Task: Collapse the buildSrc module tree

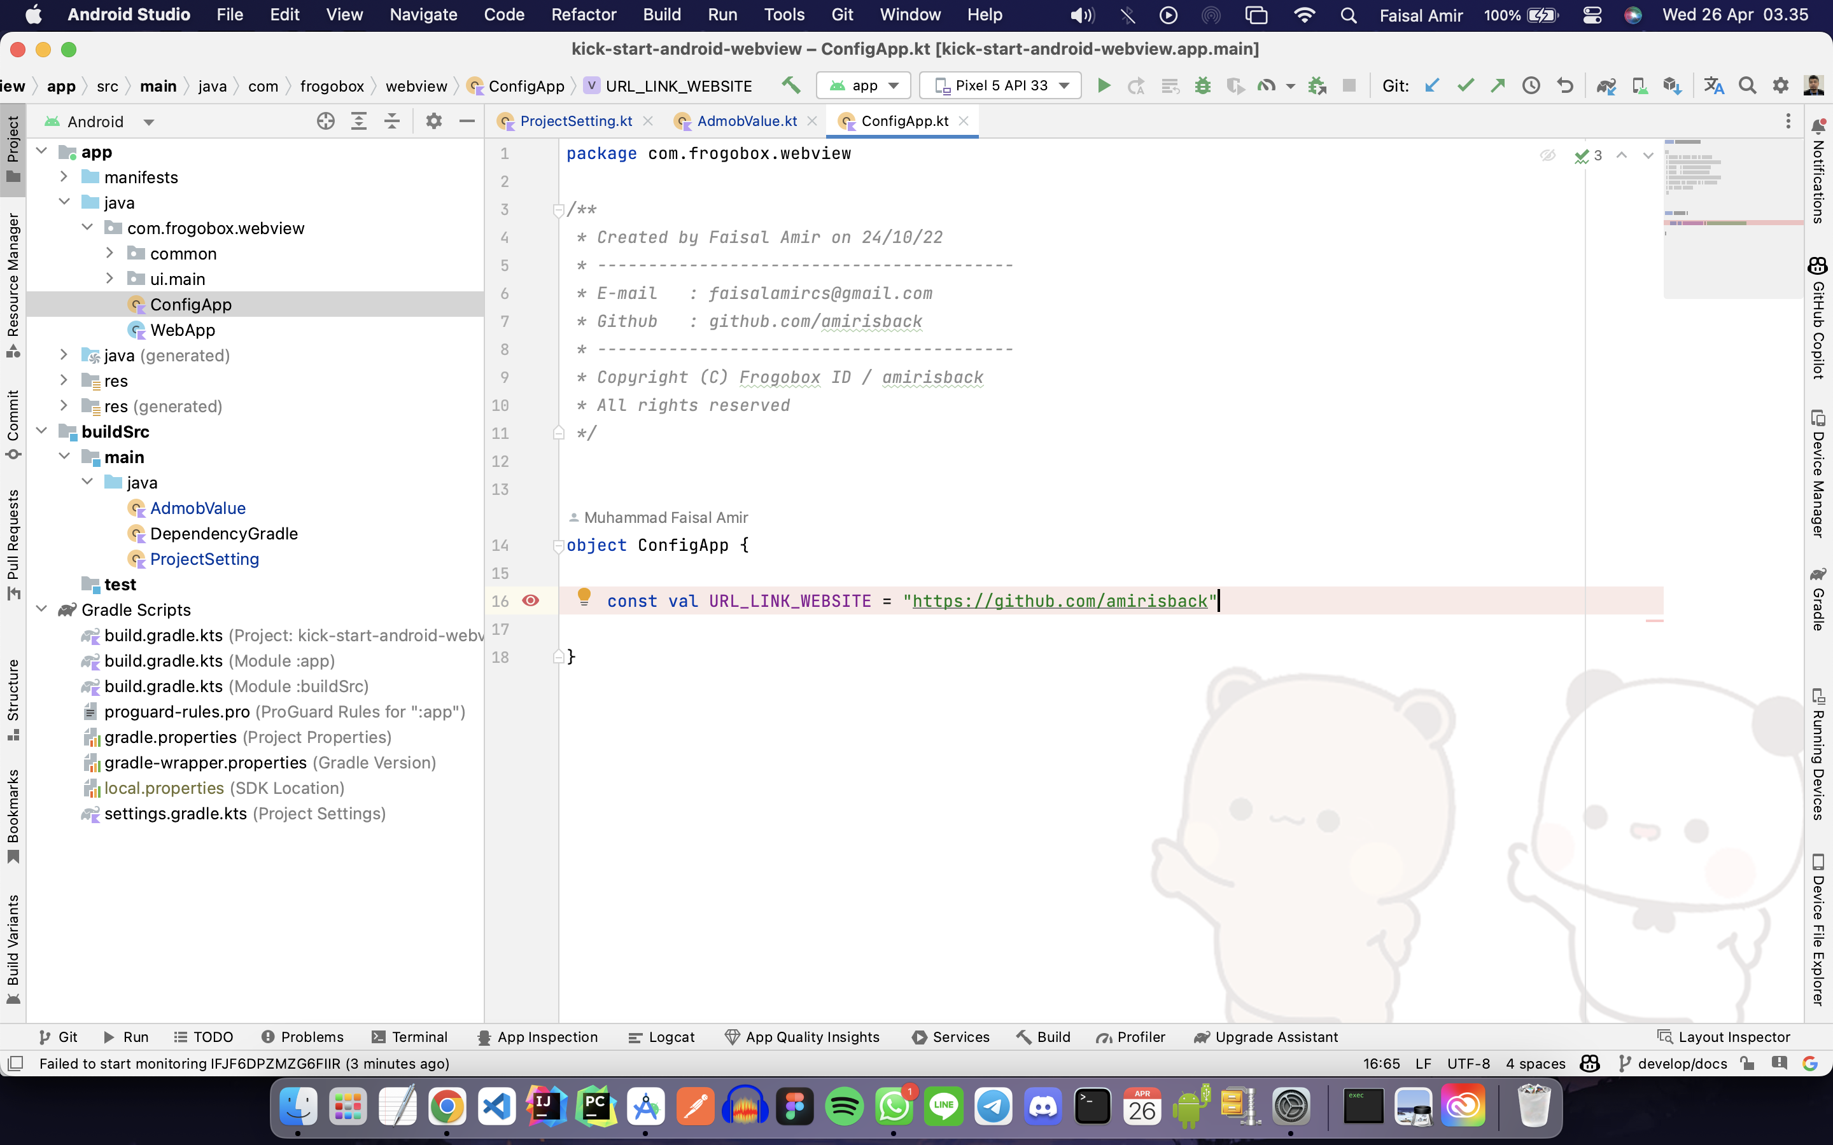Action: (x=41, y=432)
